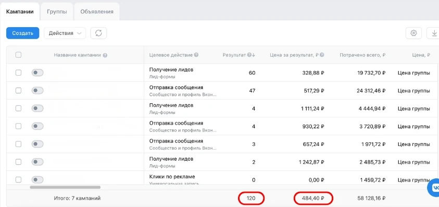This screenshot has width=439, height=207.
Task: Switch to the Объявления tab
Action: click(97, 12)
